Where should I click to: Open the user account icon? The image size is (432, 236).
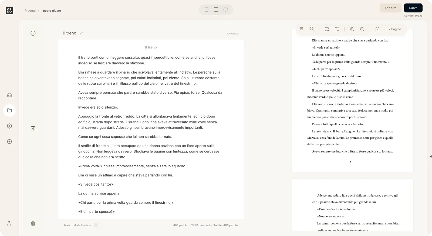[x=9, y=223]
